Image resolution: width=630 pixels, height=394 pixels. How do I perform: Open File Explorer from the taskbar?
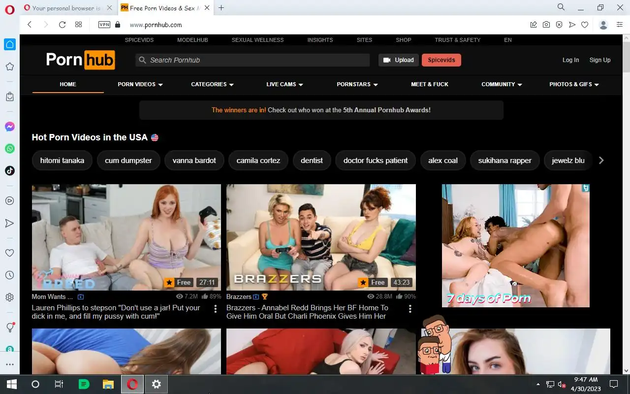point(108,384)
